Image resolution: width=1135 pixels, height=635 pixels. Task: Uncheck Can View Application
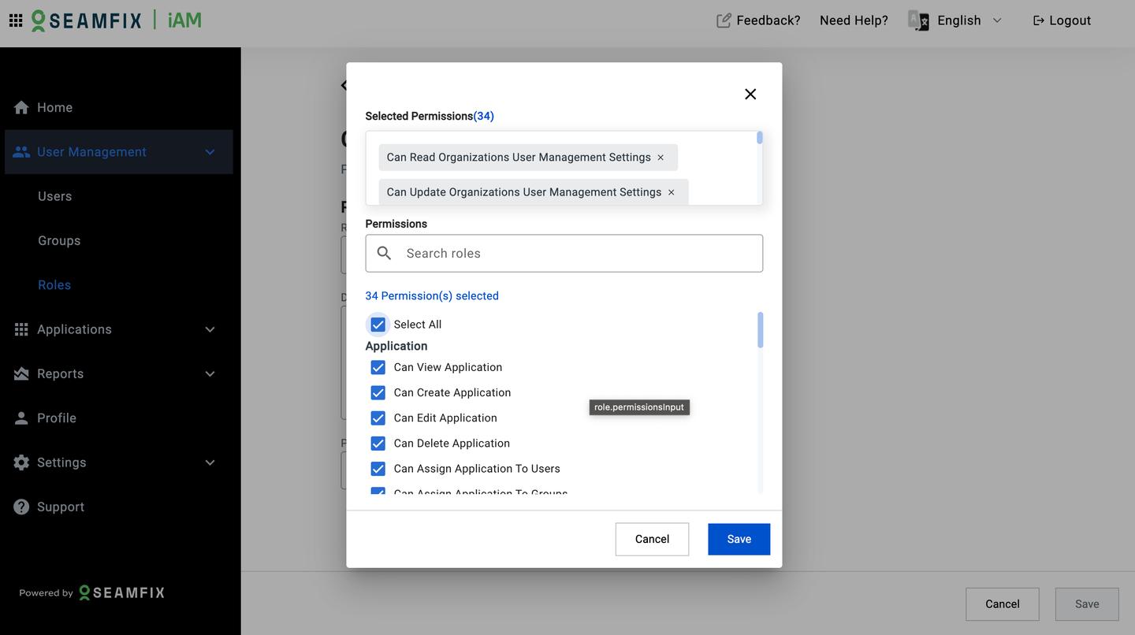[x=378, y=367]
